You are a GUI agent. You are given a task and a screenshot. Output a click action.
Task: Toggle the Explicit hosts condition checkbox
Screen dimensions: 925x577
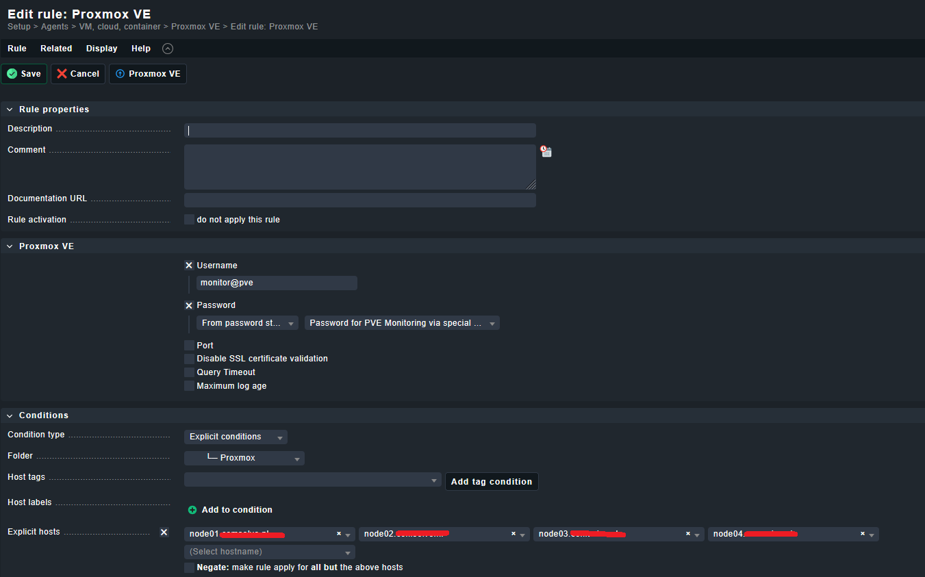coord(164,532)
